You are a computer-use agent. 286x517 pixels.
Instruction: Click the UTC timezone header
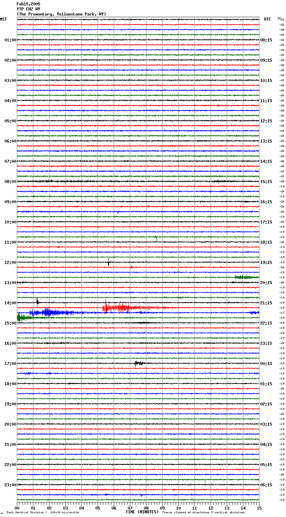coord(267,19)
